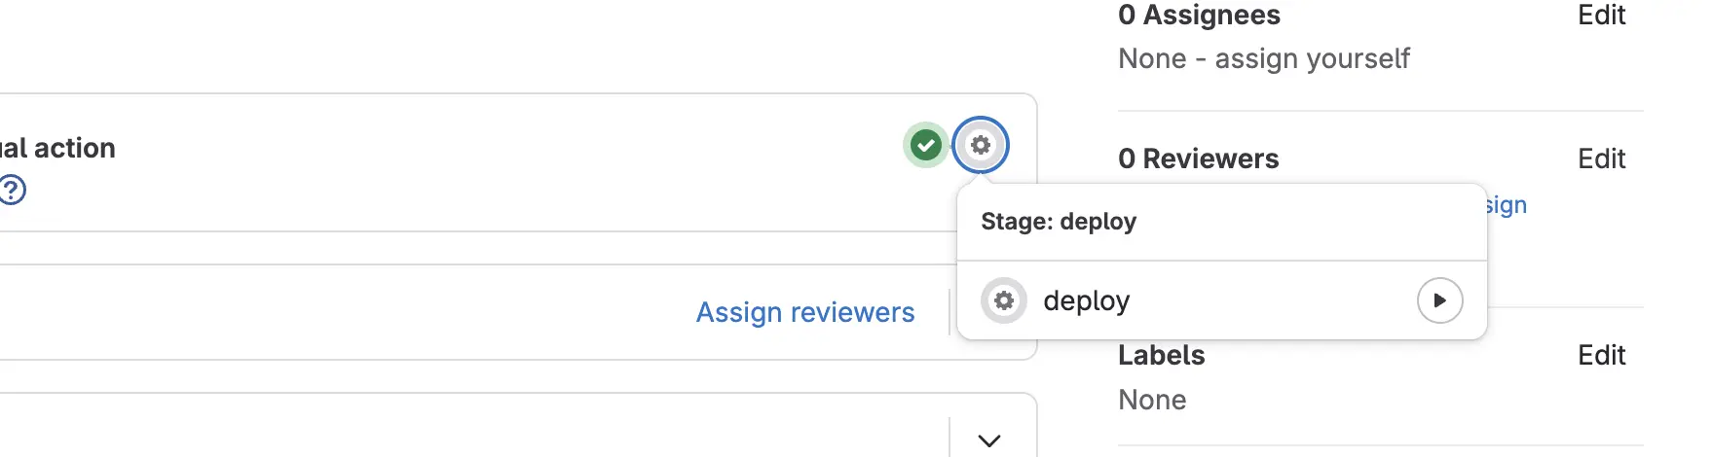Click the partially hidden link under Reviewers
This screenshot has width=1712, height=457.
click(x=1507, y=205)
